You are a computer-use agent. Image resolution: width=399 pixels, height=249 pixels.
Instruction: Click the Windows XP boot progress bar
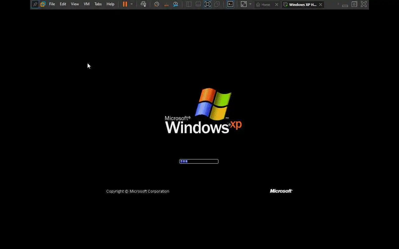coord(199,161)
